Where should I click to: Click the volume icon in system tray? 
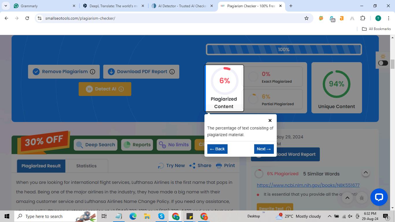pyautogui.click(x=350, y=216)
